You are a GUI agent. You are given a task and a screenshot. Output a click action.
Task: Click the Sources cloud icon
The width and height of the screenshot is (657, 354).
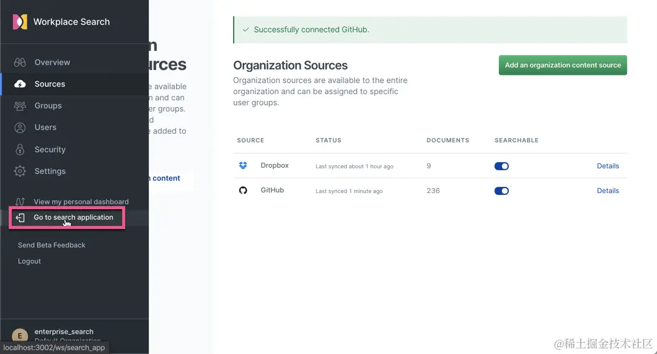coord(20,84)
